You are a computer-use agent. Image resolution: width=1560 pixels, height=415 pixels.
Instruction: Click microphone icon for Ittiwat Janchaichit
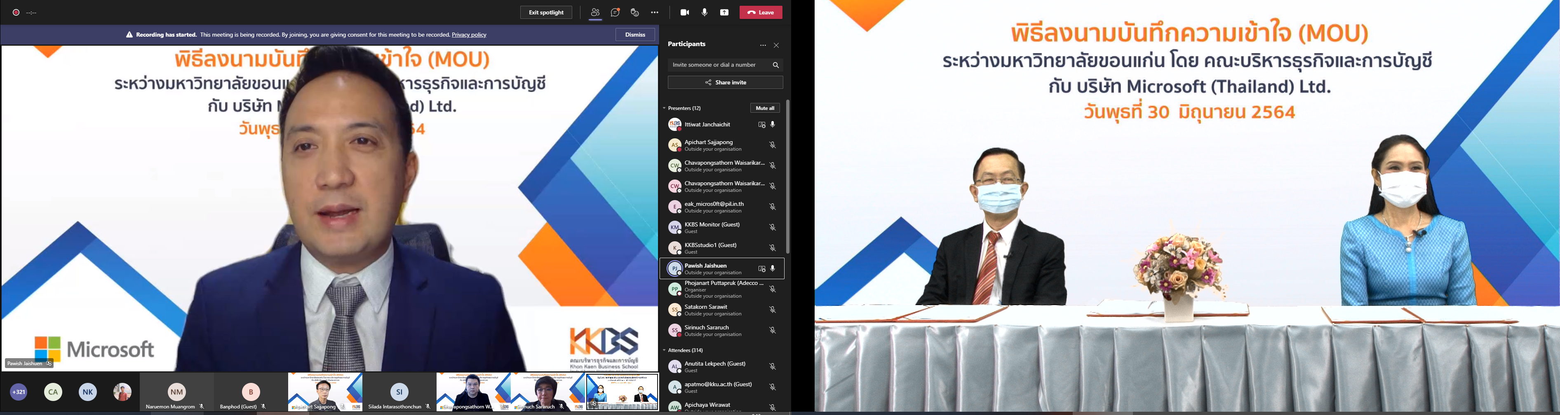pos(773,125)
